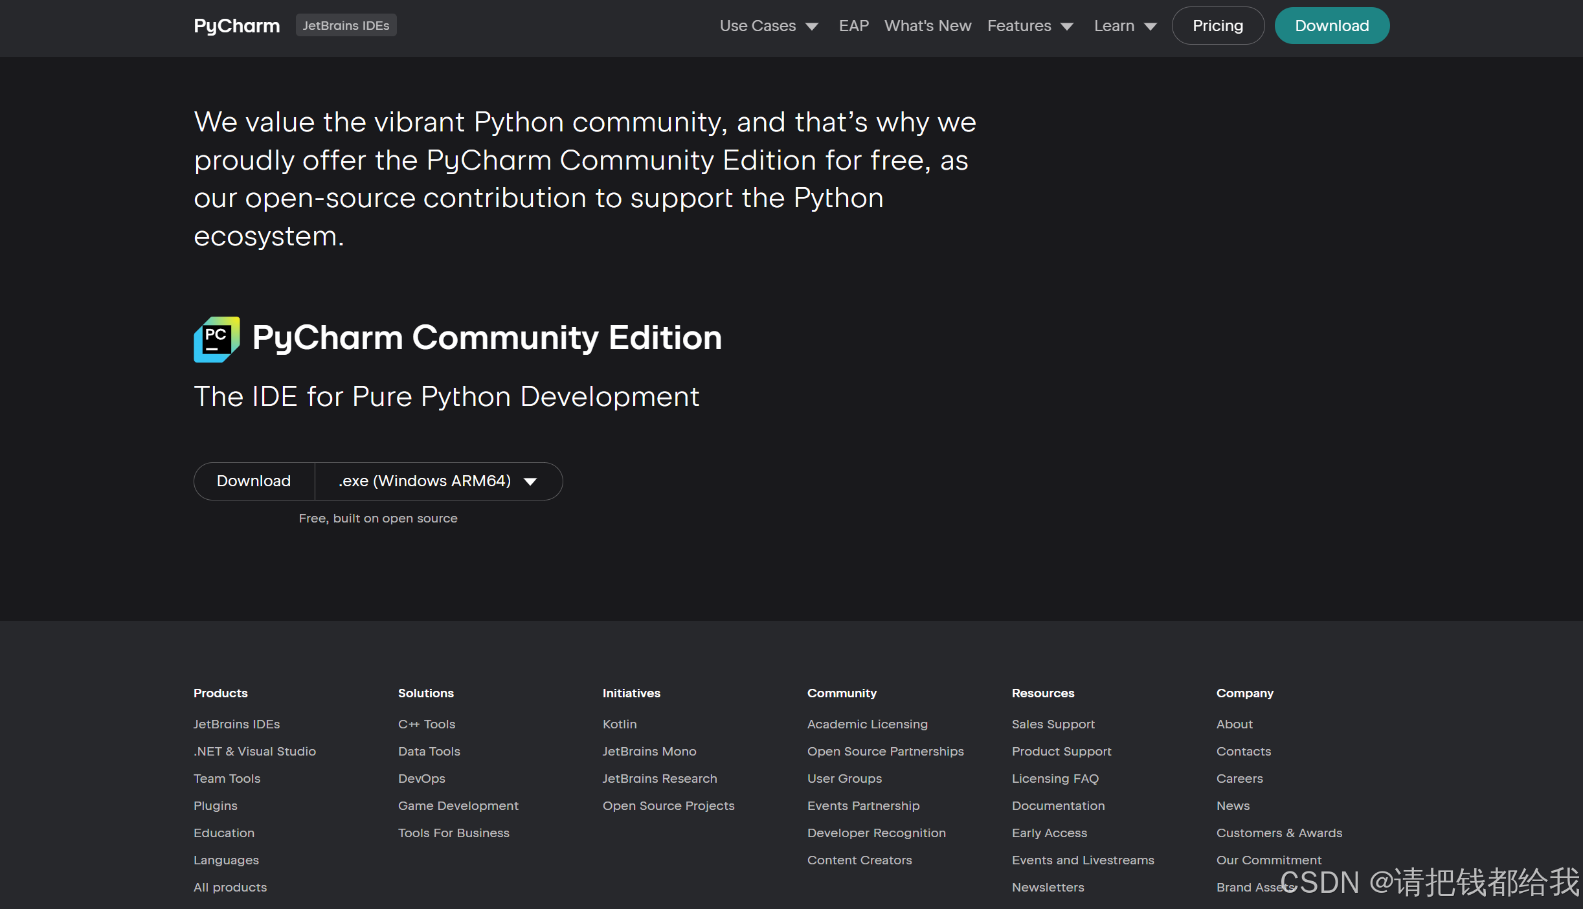Expand the Features dropdown menu
The width and height of the screenshot is (1583, 909).
pyautogui.click(x=1030, y=26)
